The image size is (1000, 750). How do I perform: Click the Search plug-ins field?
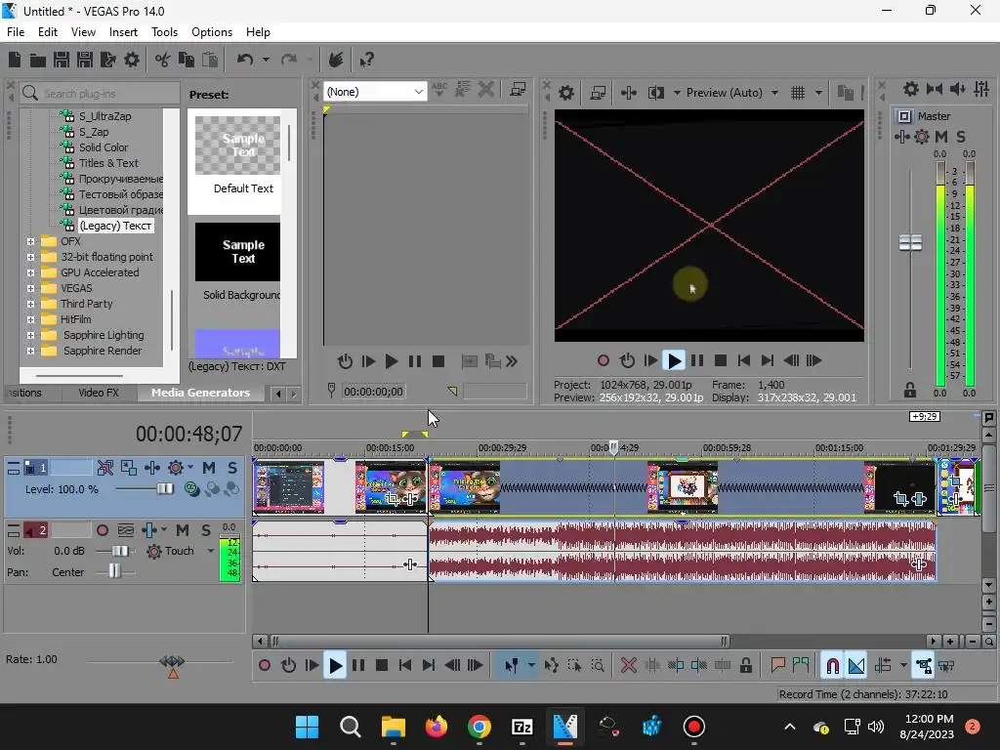(x=100, y=94)
